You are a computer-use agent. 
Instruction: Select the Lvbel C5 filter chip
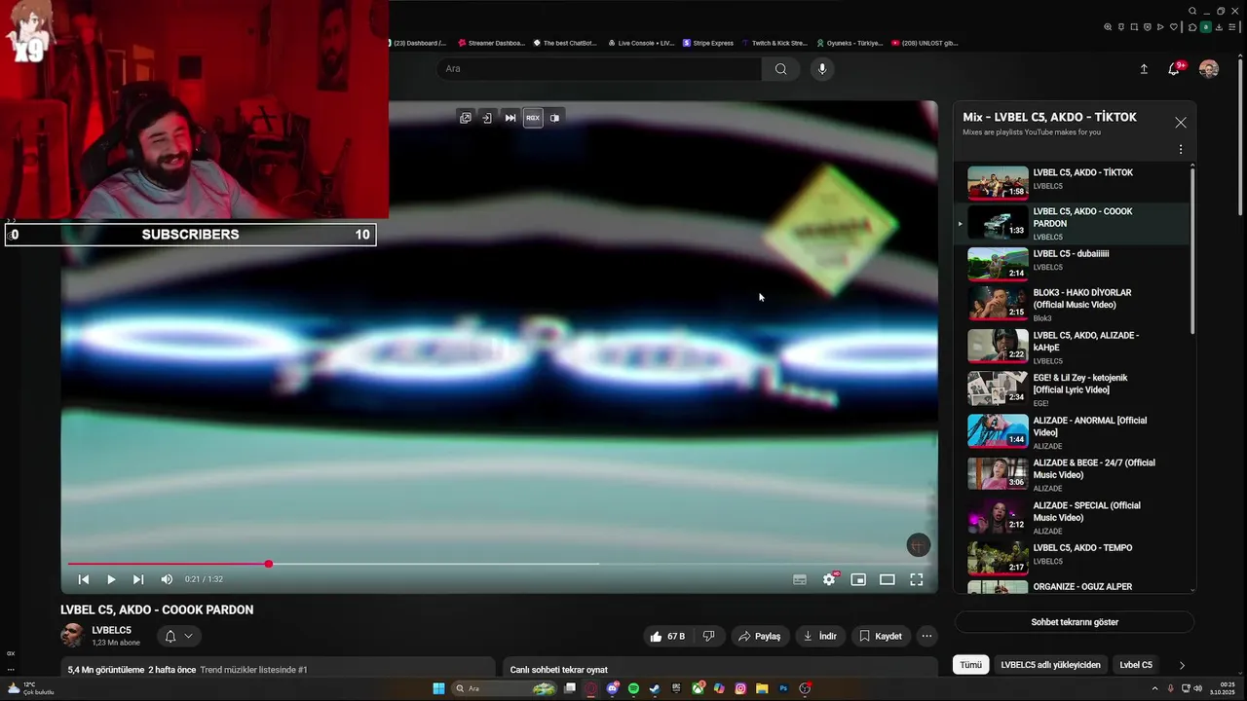click(1136, 665)
